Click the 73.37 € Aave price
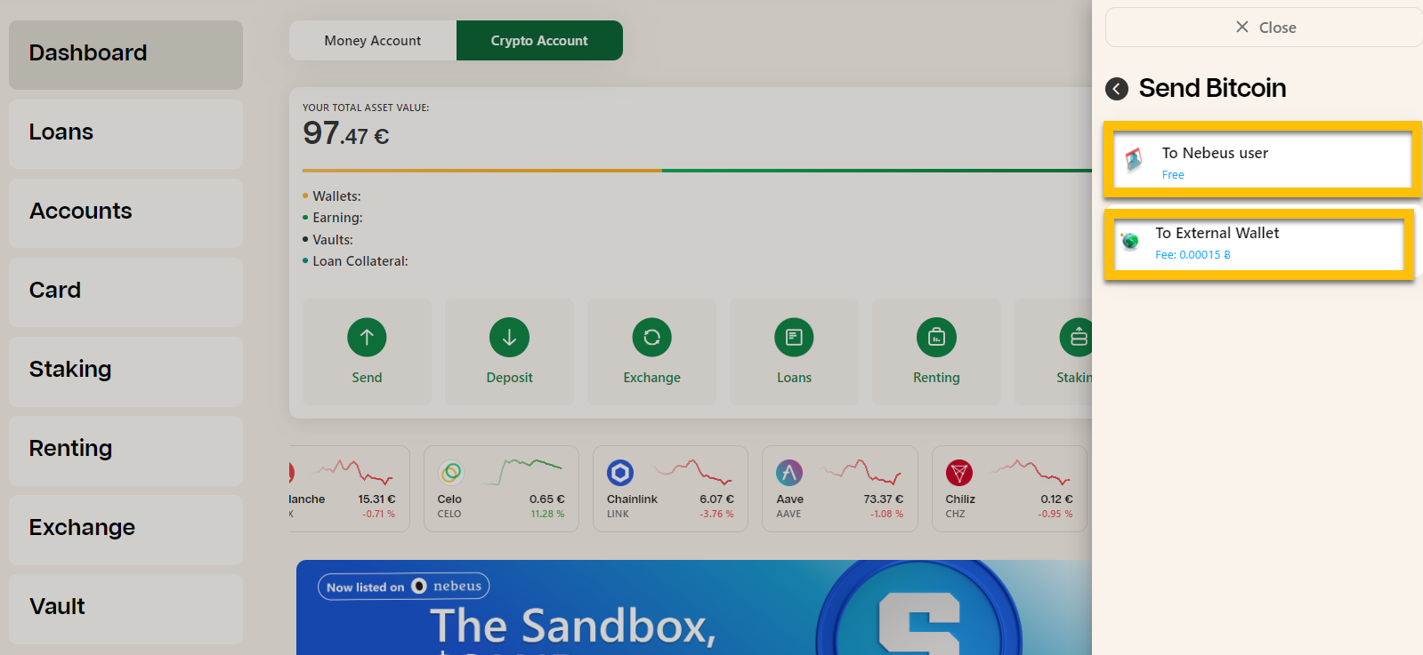 [883, 499]
